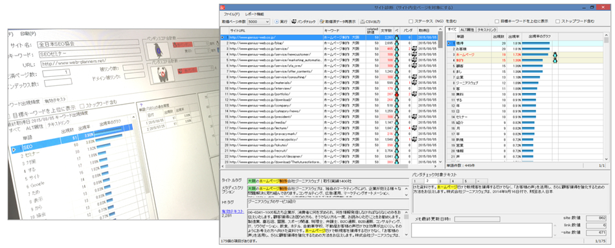Image resolution: width=615 pixels, height=248 pixels.
Task: Click the CSV出力 export icon
Action: [x=363, y=21]
